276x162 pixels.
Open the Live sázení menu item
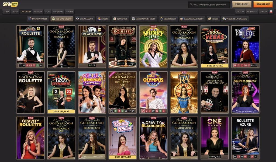[58, 12]
